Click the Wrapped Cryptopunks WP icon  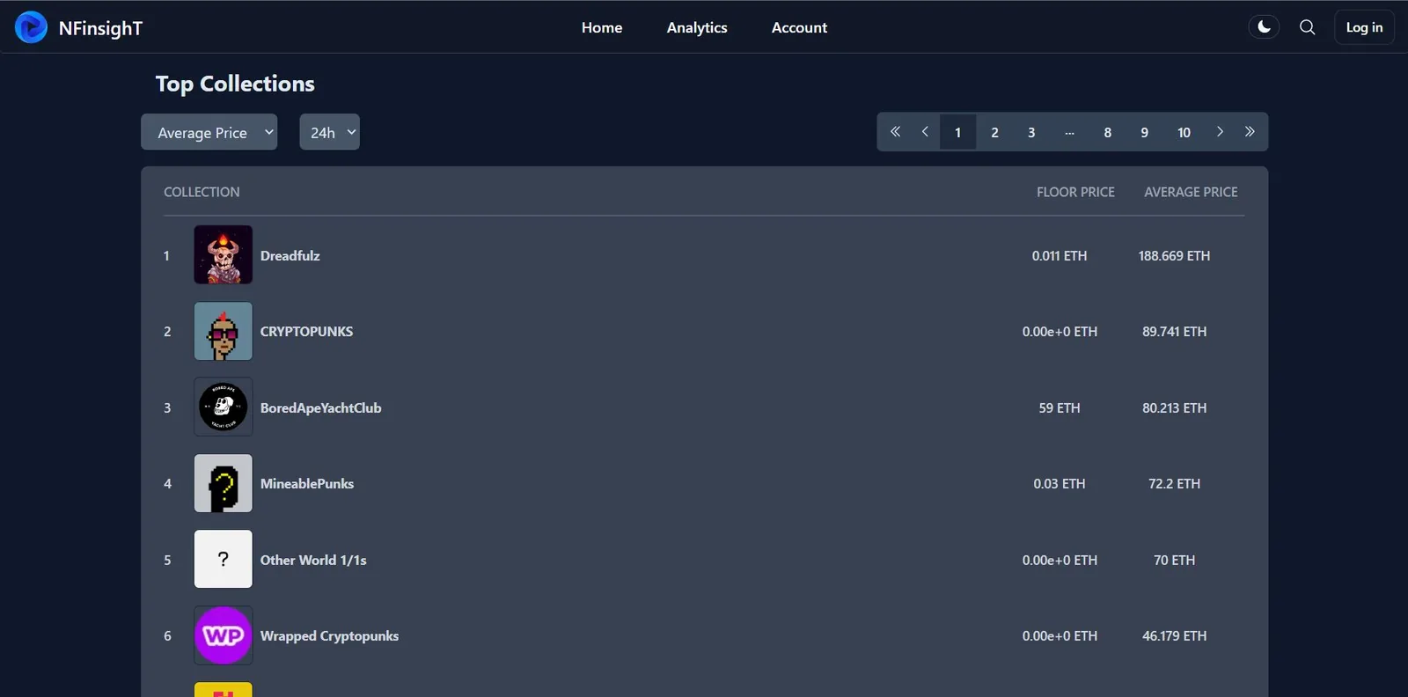[x=223, y=635]
